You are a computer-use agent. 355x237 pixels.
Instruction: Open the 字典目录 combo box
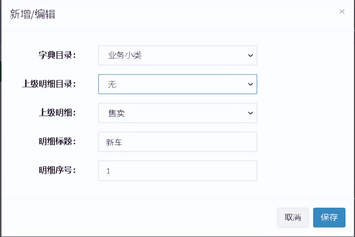coord(177,55)
